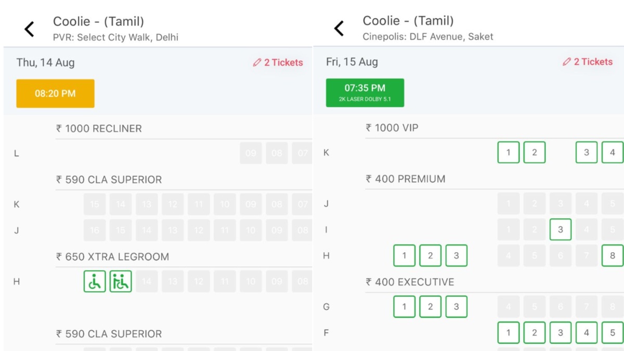Click the pencil edit icon for Friday tickets
Viewport: 624px width, 351px height.
coord(567,61)
